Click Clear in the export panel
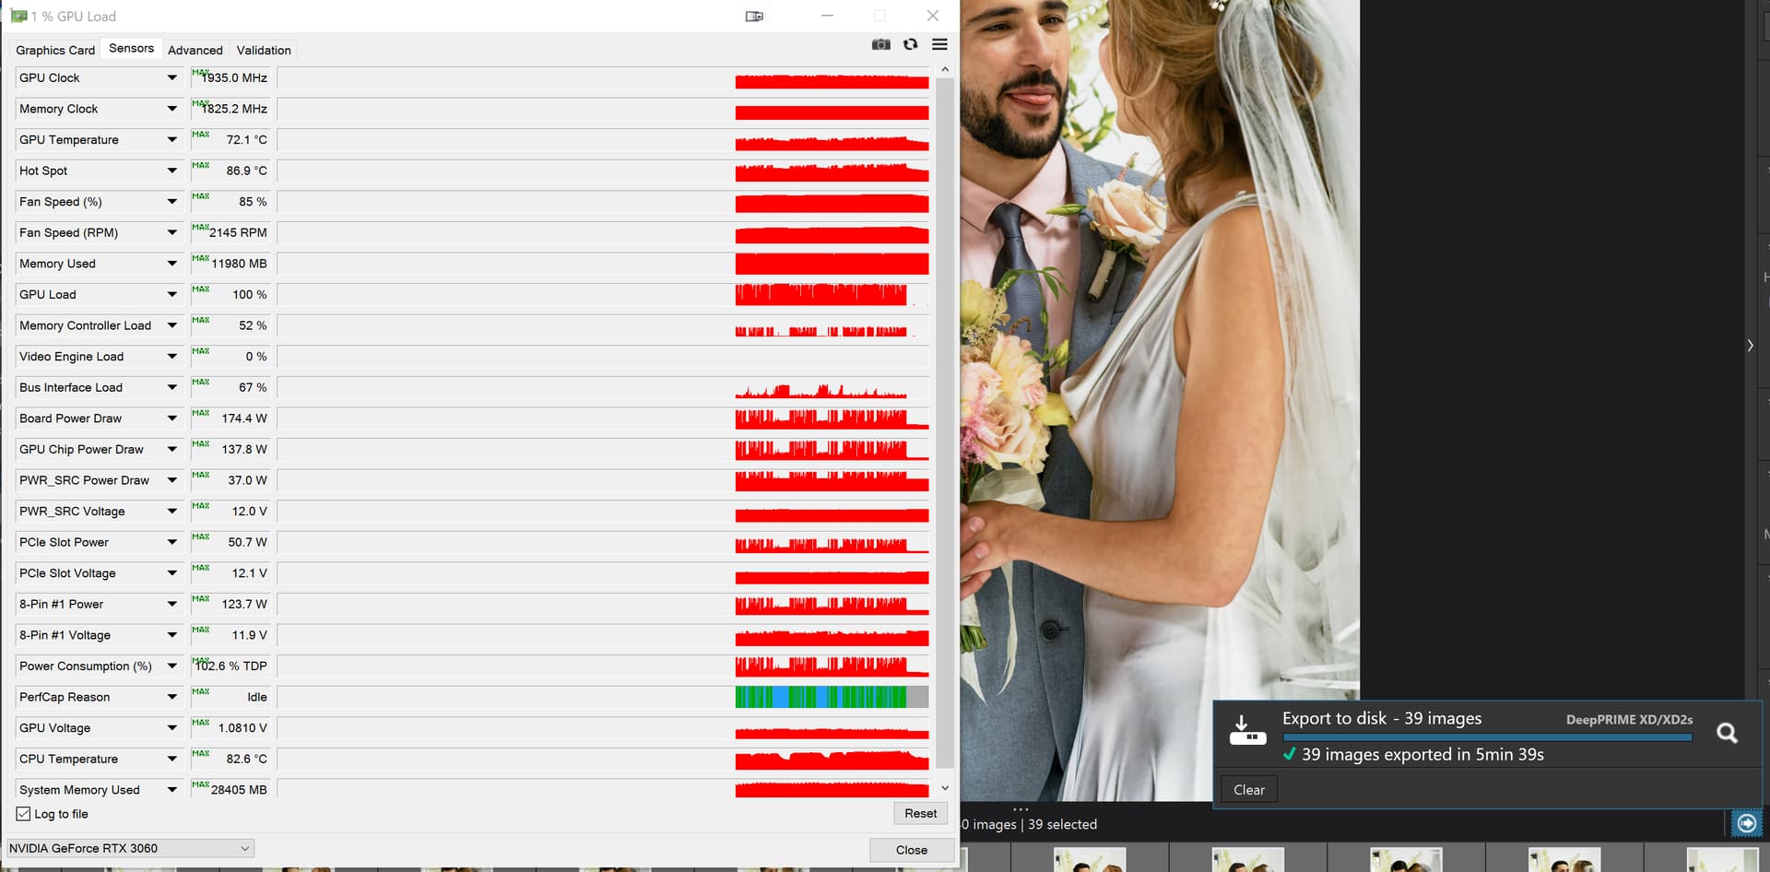The image size is (1770, 872). click(x=1248, y=790)
